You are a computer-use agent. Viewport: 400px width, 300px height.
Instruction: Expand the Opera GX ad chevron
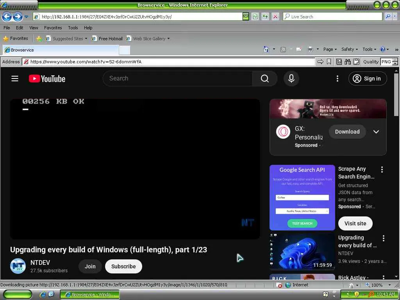click(376, 132)
